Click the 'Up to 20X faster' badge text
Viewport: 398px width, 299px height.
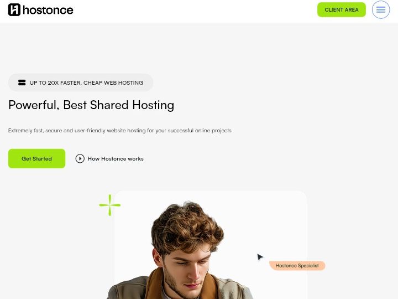click(86, 83)
